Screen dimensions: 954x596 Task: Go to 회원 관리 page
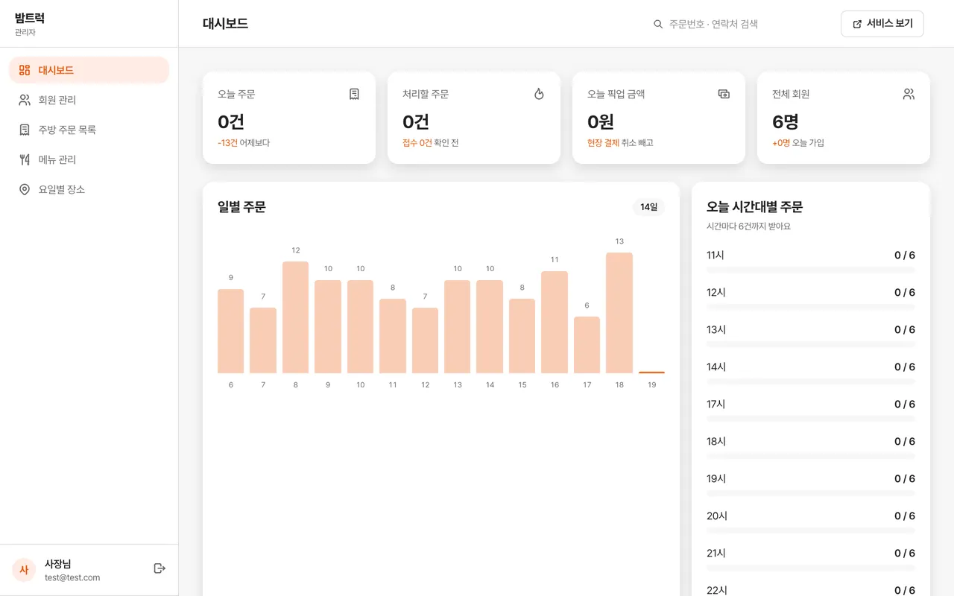[x=89, y=100]
